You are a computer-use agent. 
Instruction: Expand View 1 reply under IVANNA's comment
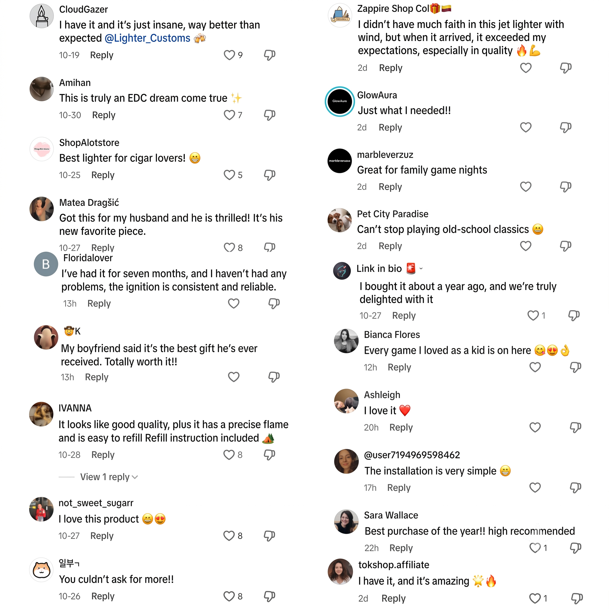tap(109, 477)
